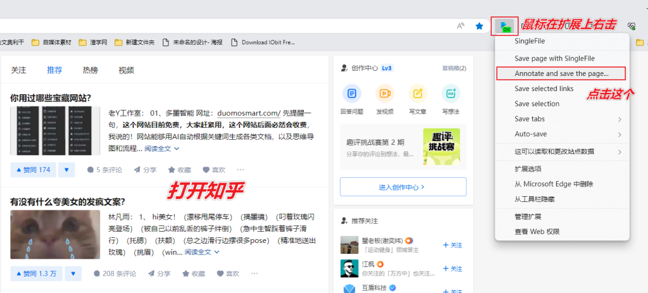This screenshot has height=293, width=648.
Task: Click the 回答问题 icon in creator center
Action: pyautogui.click(x=352, y=93)
